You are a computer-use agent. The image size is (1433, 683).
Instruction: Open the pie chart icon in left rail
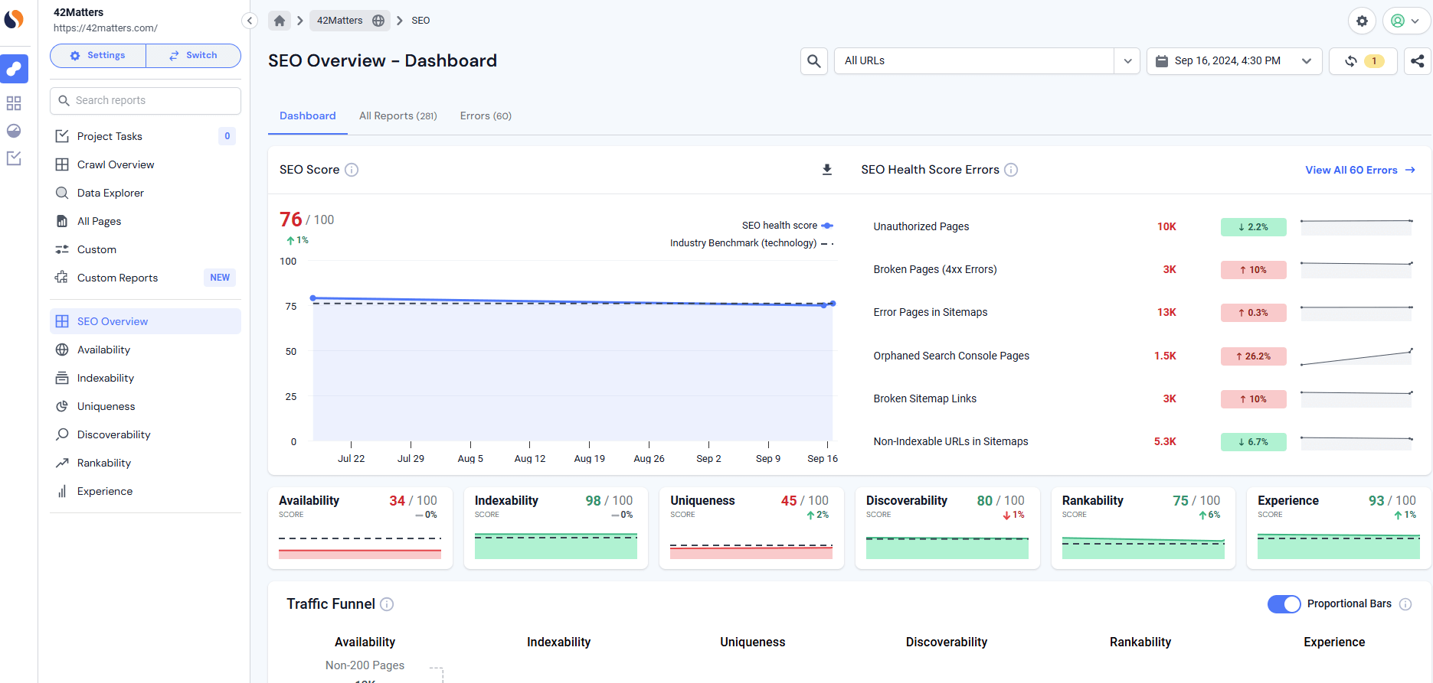tap(14, 131)
